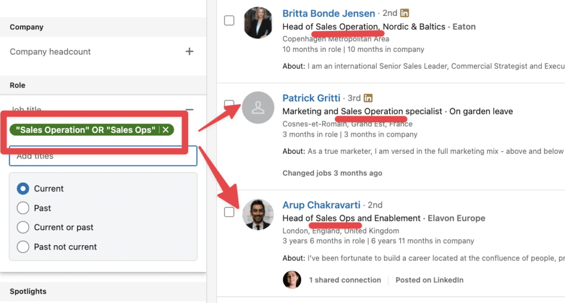Open Arup Chakravarti's profile link
The width and height of the screenshot is (565, 303).
click(x=322, y=205)
